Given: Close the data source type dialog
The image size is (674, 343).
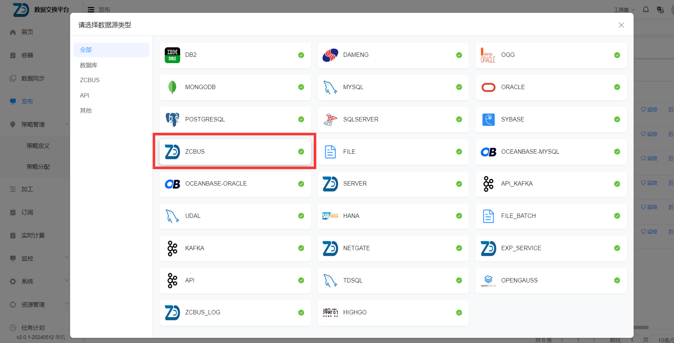Looking at the screenshot, I should (621, 25).
